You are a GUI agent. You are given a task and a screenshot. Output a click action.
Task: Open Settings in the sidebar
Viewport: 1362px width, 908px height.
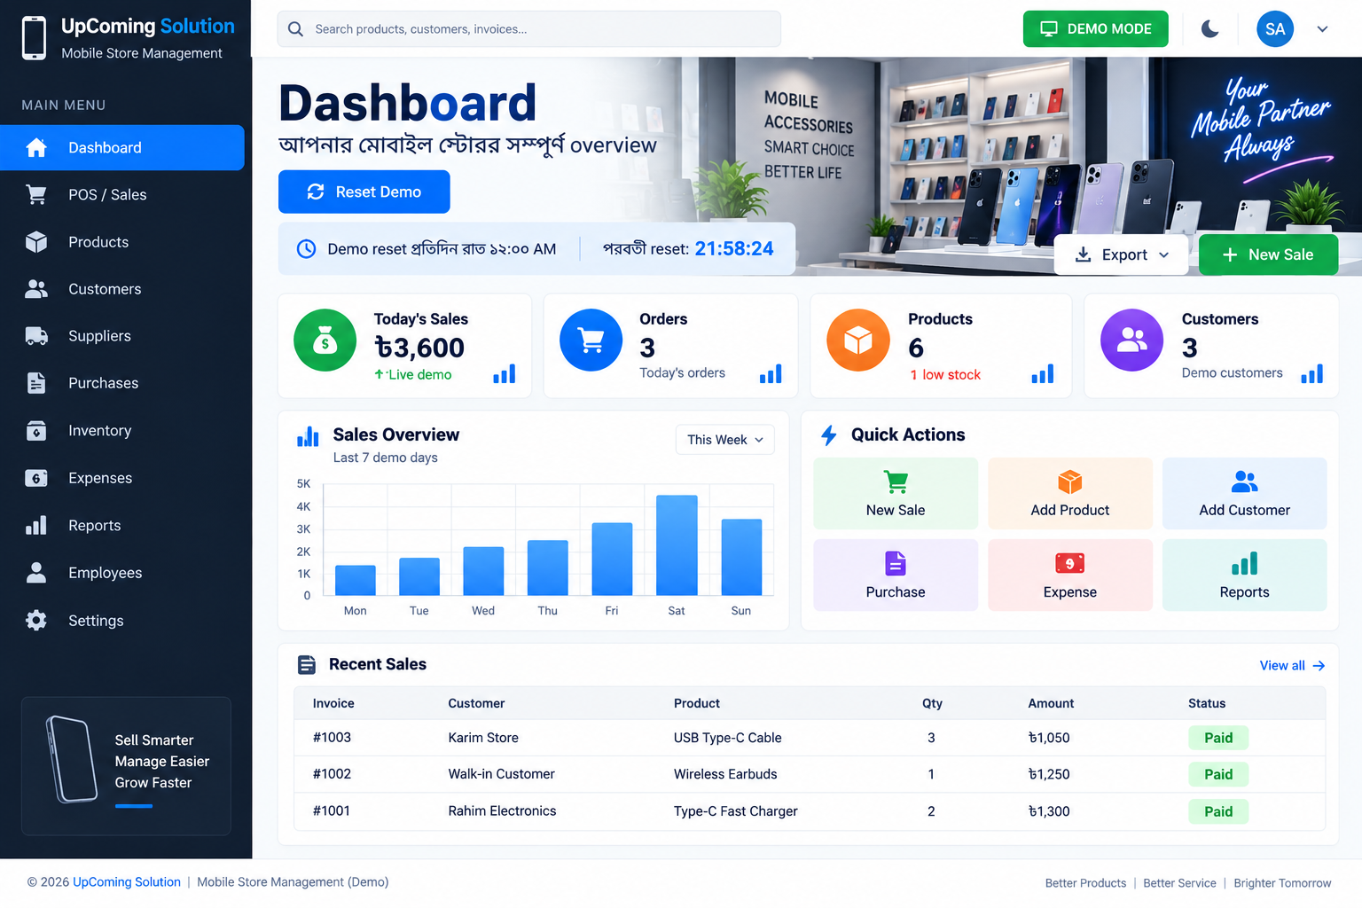tap(122, 621)
